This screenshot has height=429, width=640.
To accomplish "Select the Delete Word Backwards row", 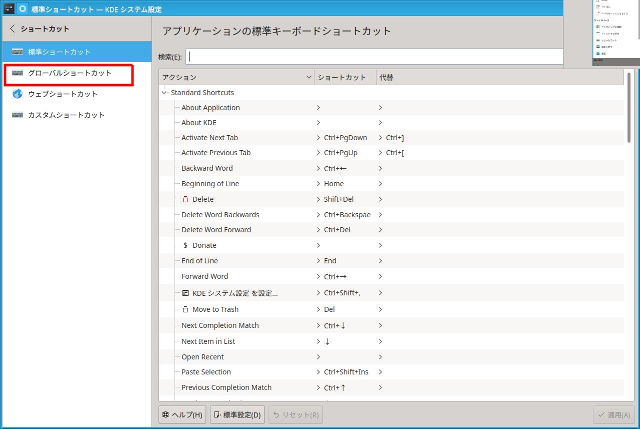I will click(391, 215).
